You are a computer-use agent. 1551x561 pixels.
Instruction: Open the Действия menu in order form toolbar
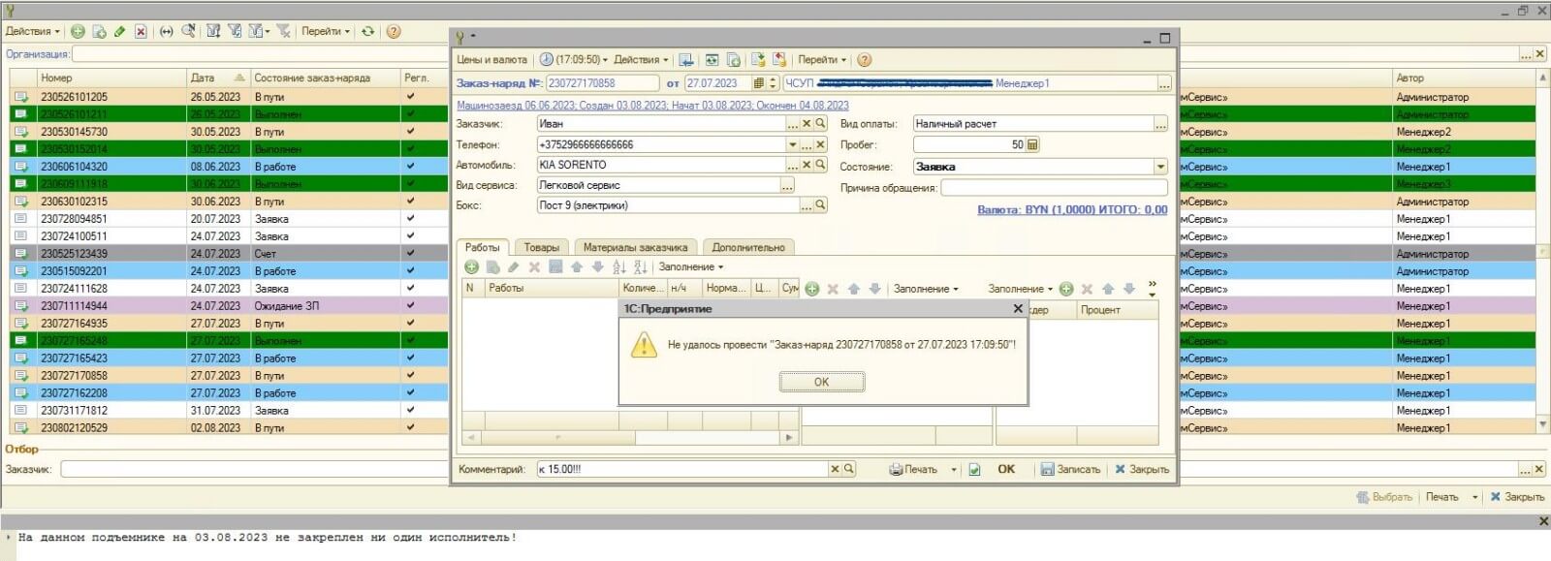click(641, 59)
